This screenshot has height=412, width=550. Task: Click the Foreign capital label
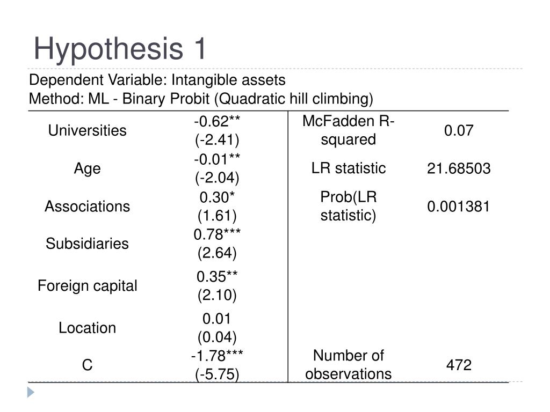tap(87, 286)
